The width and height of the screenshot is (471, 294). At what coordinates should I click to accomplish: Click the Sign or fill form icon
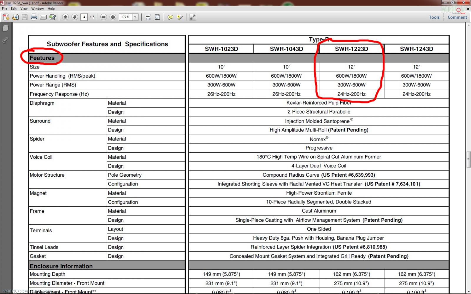tap(52, 17)
